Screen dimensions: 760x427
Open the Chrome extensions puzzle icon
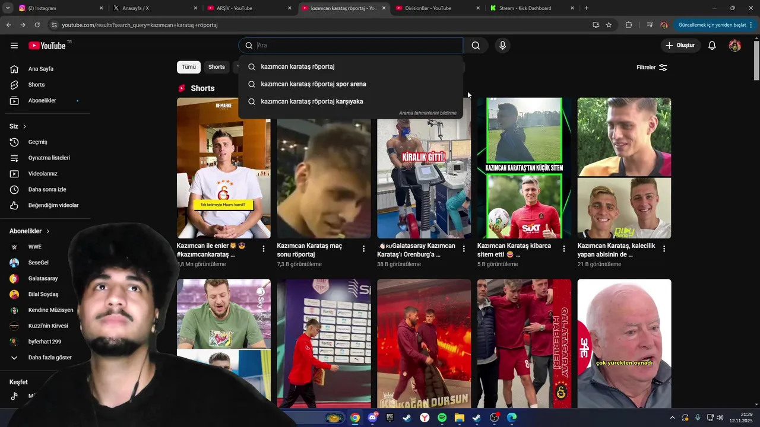pos(629,25)
